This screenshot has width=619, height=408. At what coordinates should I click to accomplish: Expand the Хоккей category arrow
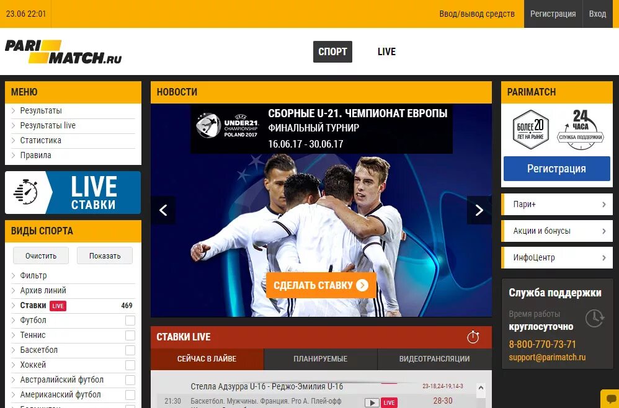(x=14, y=365)
